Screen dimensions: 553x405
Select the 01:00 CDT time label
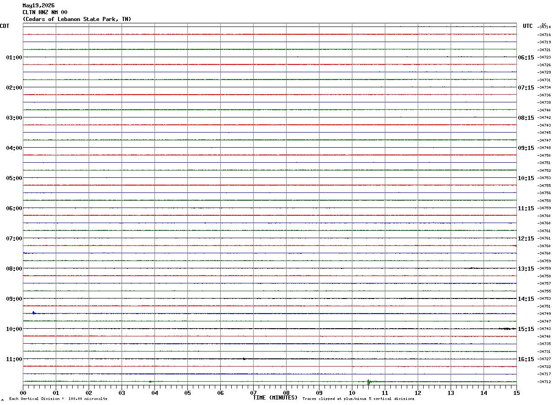14,57
